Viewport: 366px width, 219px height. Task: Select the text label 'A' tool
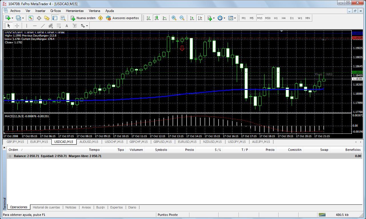pyautogui.click(x=67, y=26)
